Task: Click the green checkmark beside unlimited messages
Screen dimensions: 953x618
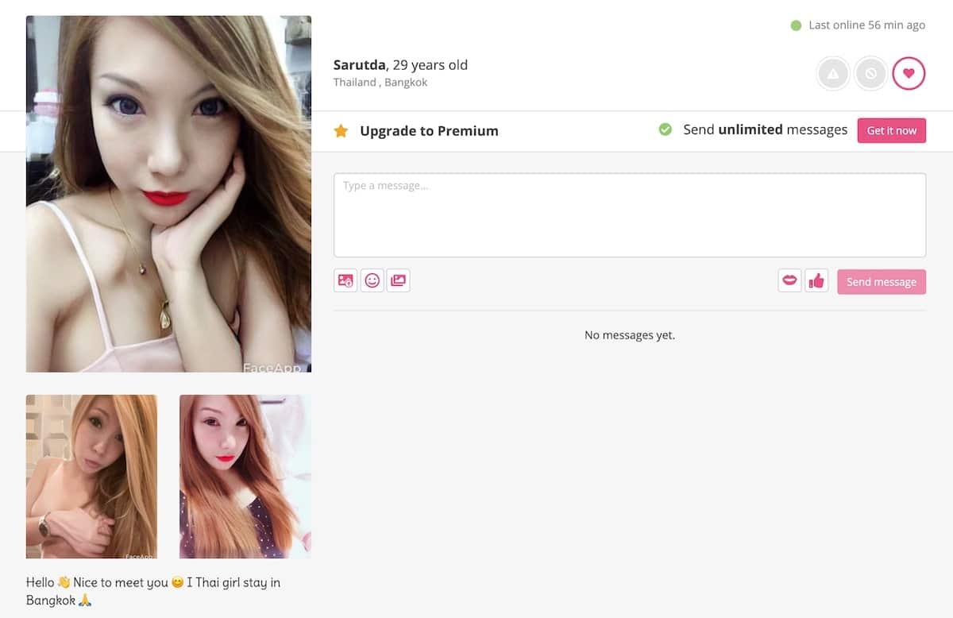Action: (666, 129)
